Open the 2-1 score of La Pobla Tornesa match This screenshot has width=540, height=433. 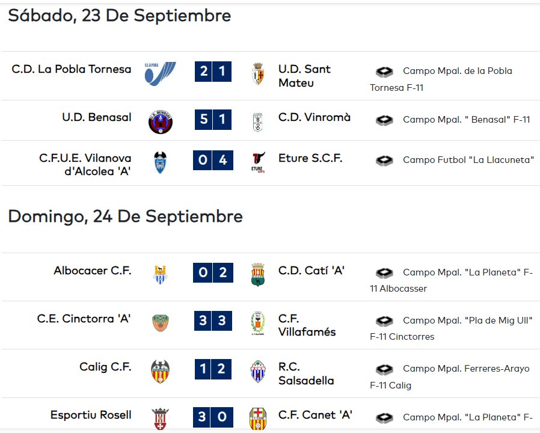pos(213,72)
